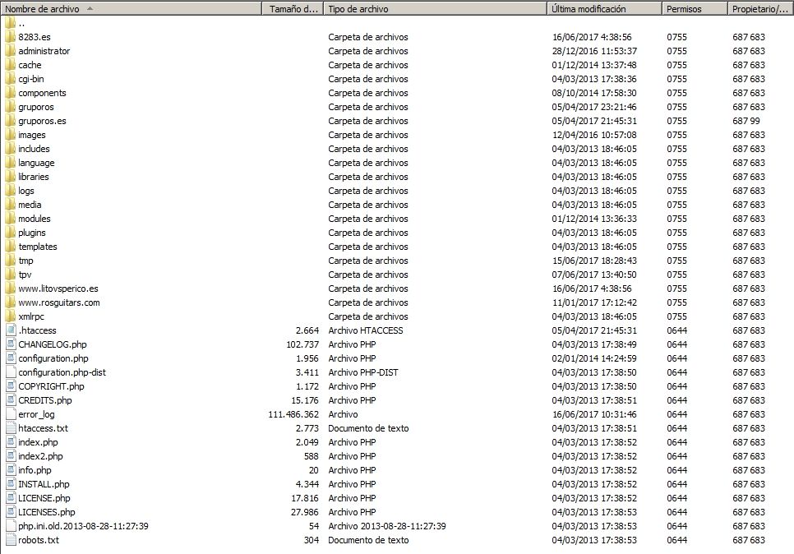Viewport: 794px width, 554px height.
Task: Select the 'LICENSES.php' file name
Action: [x=47, y=512]
